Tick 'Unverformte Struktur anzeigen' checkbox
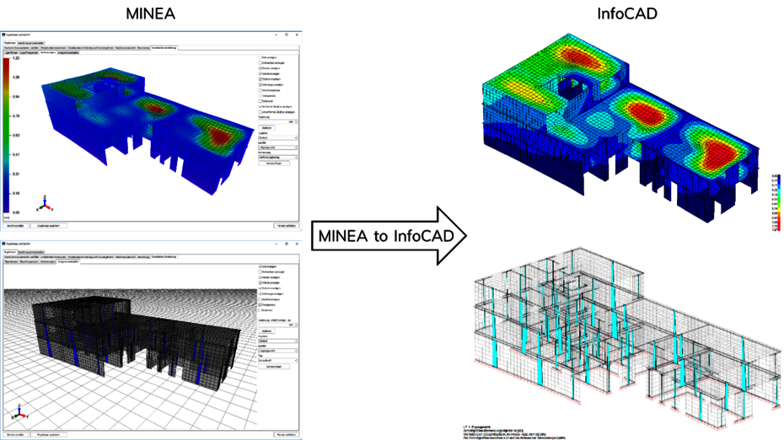 (x=260, y=112)
